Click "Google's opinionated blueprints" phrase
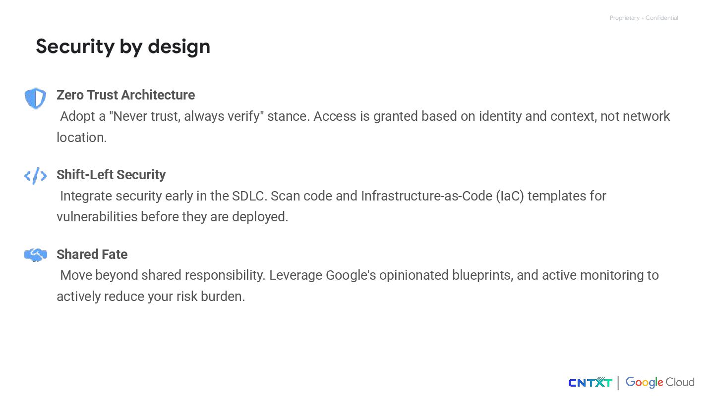 pos(419,275)
